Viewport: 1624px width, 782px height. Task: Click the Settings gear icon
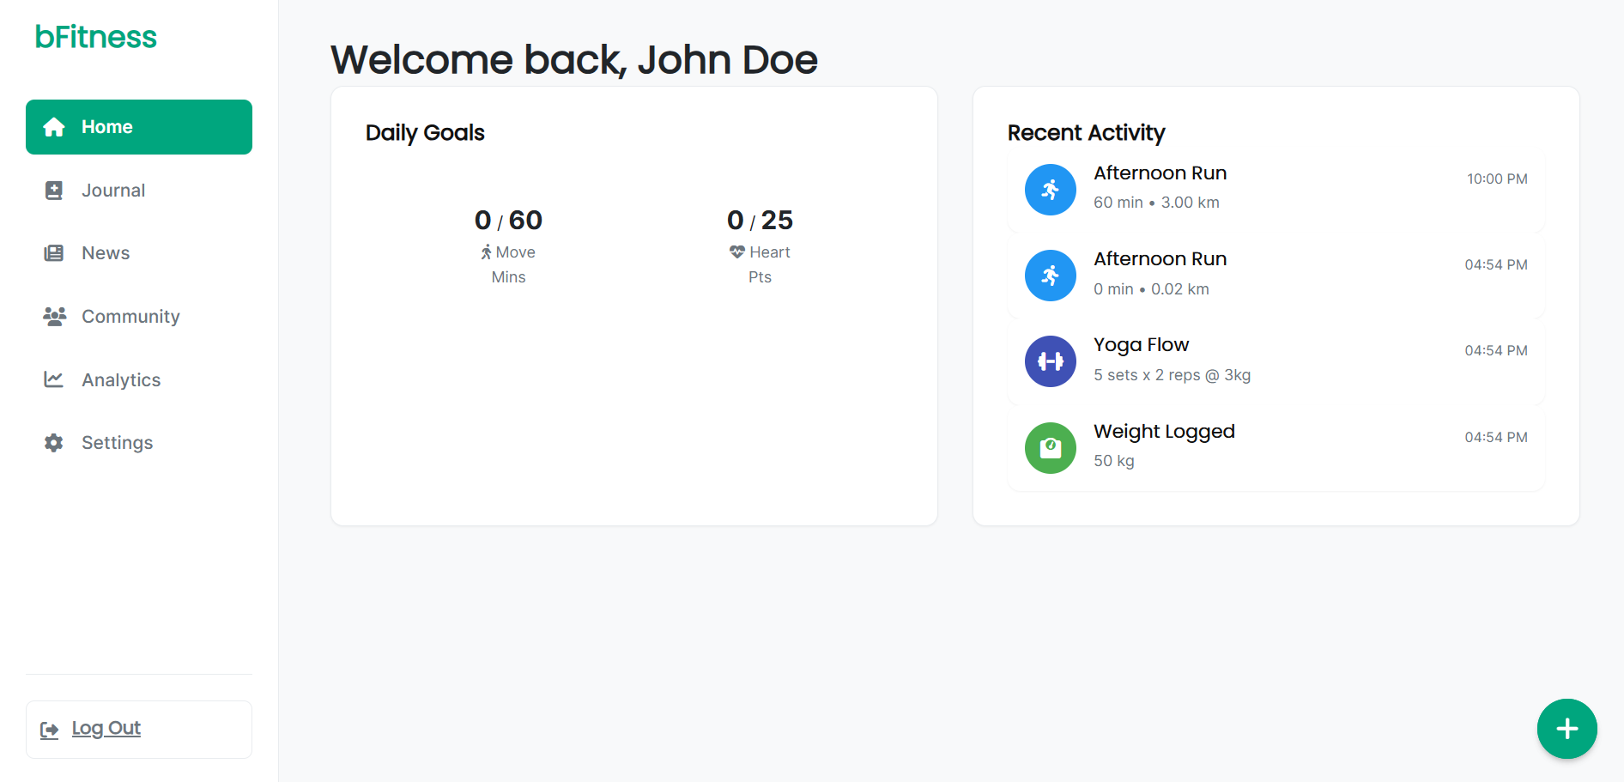pos(54,442)
